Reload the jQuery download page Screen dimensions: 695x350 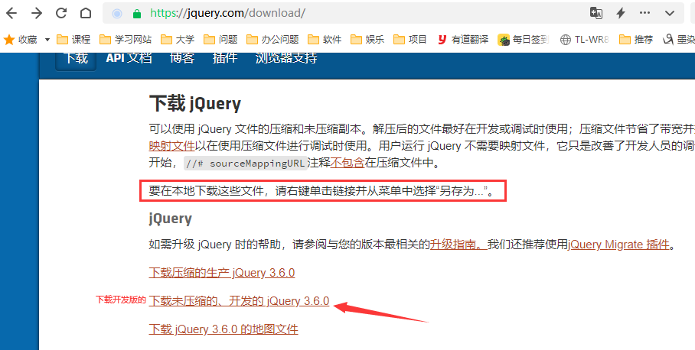click(61, 13)
